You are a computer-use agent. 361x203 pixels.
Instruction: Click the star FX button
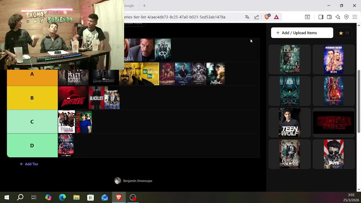pos(344,33)
